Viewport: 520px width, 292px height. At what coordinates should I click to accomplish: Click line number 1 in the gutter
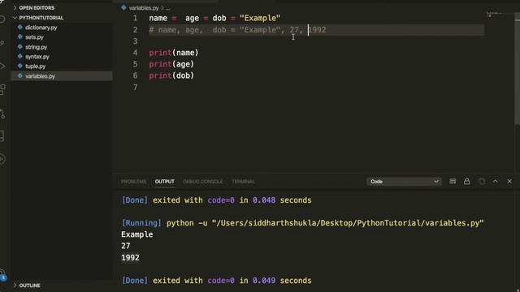[x=136, y=18]
